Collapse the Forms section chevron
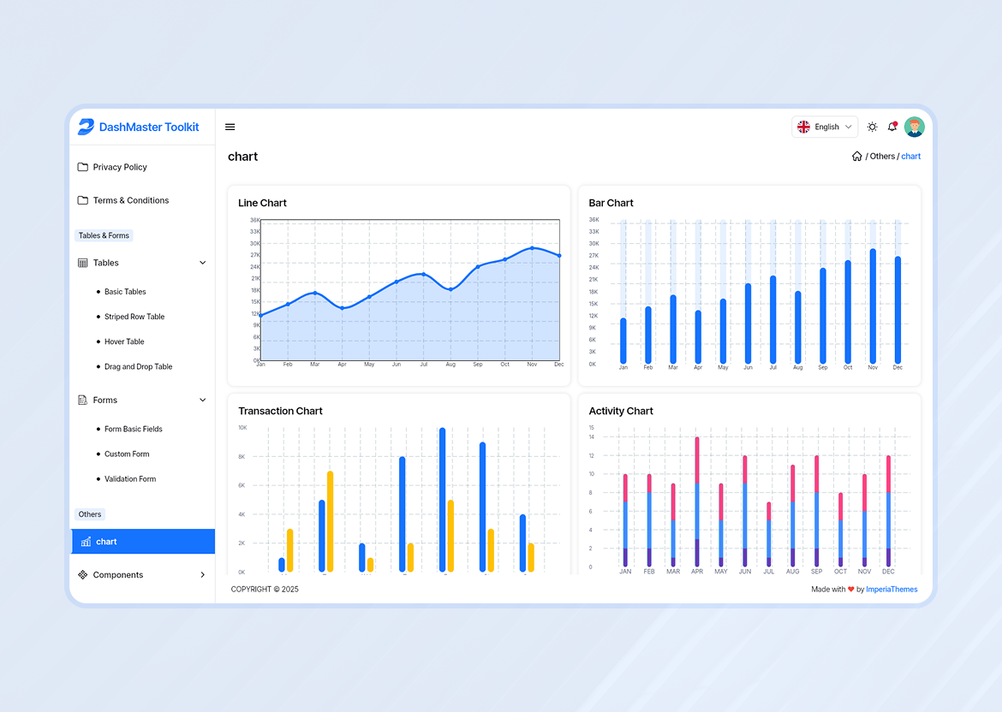The height and width of the screenshot is (712, 1002). pos(202,400)
